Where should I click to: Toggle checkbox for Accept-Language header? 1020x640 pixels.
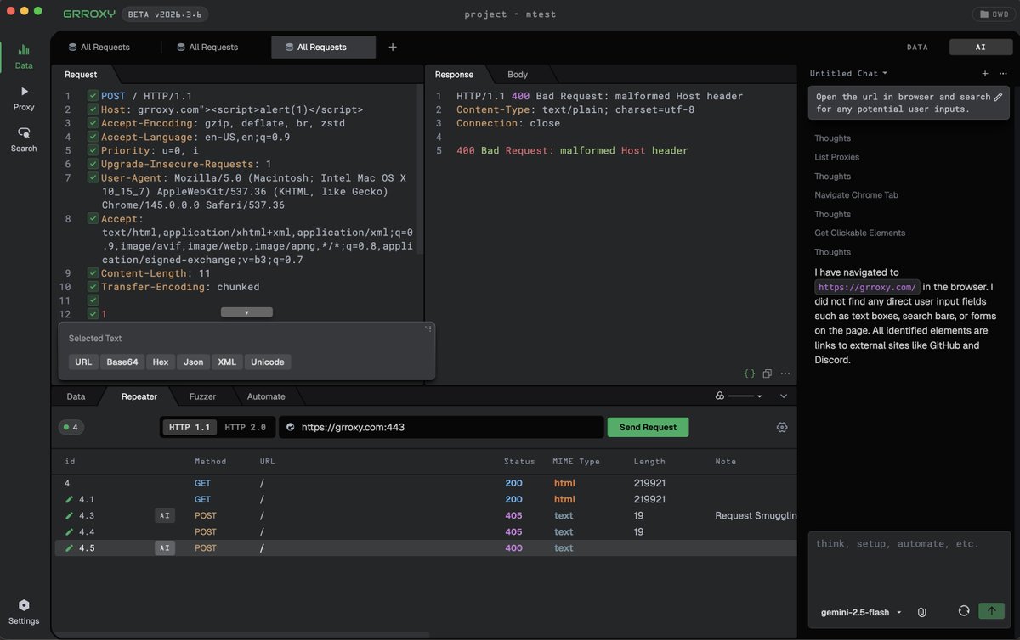[93, 137]
